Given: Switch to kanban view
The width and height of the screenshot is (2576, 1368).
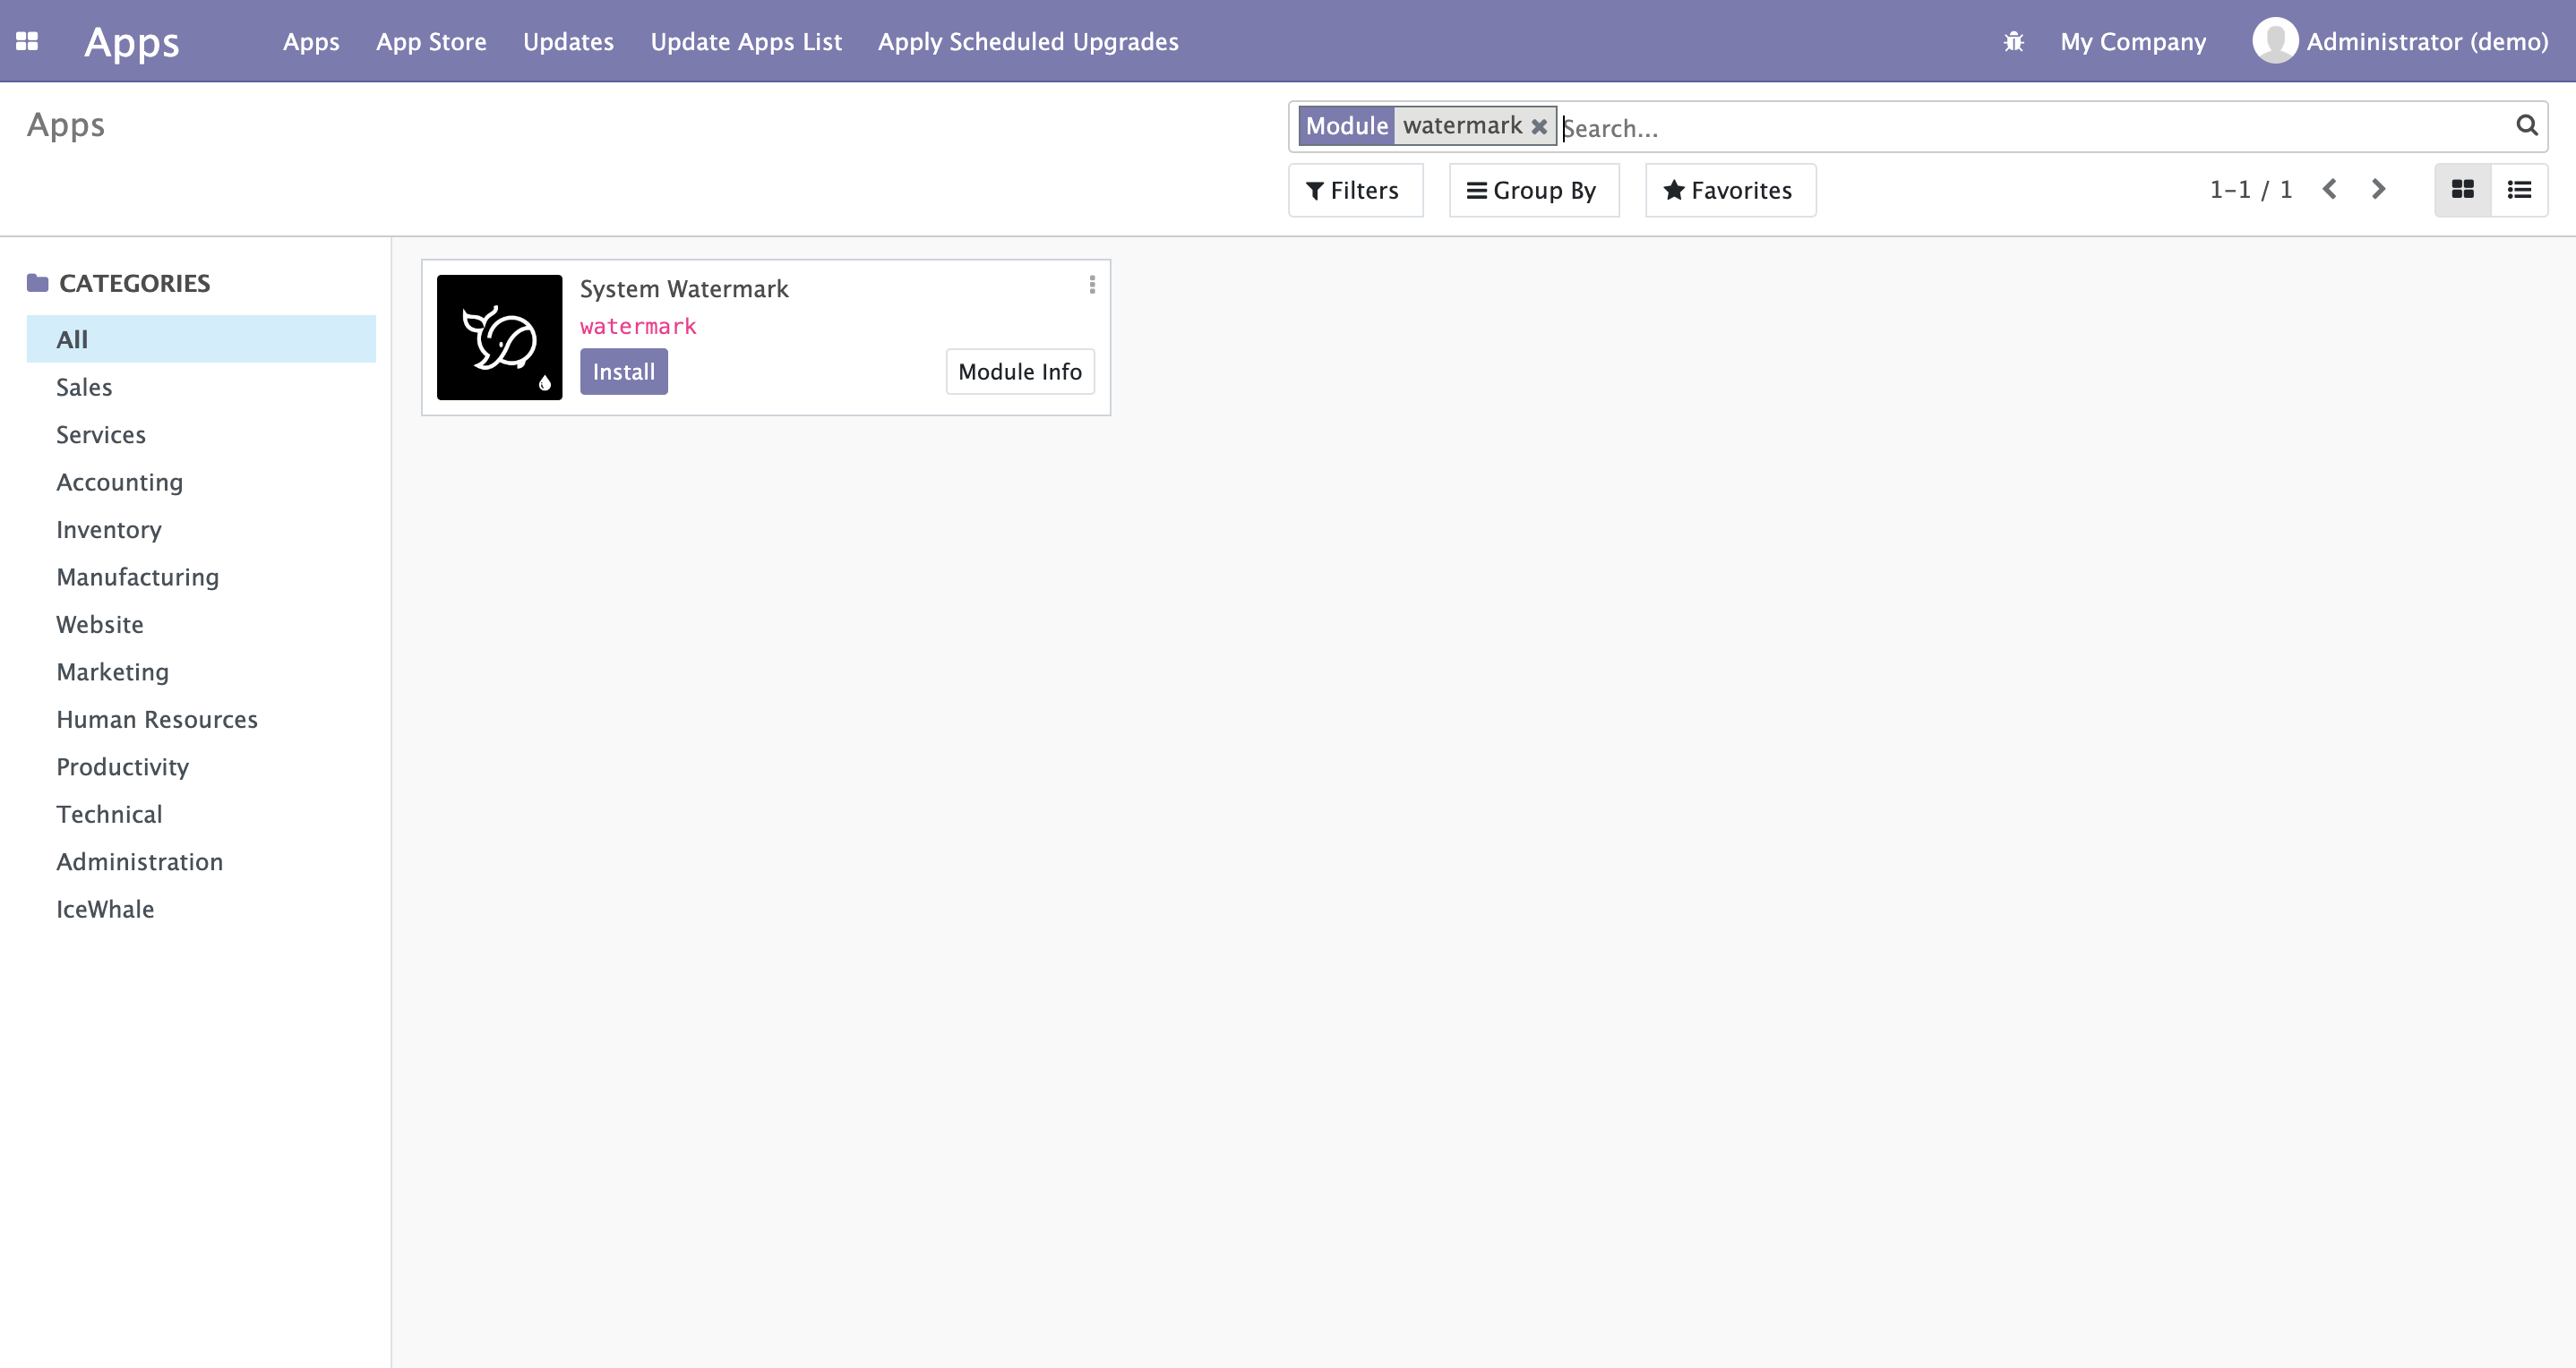Looking at the screenshot, I should [x=2462, y=189].
